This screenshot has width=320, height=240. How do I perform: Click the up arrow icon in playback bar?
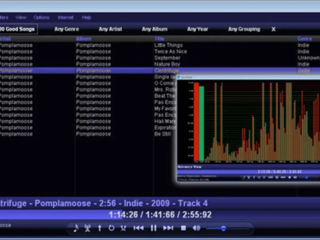[100, 228]
